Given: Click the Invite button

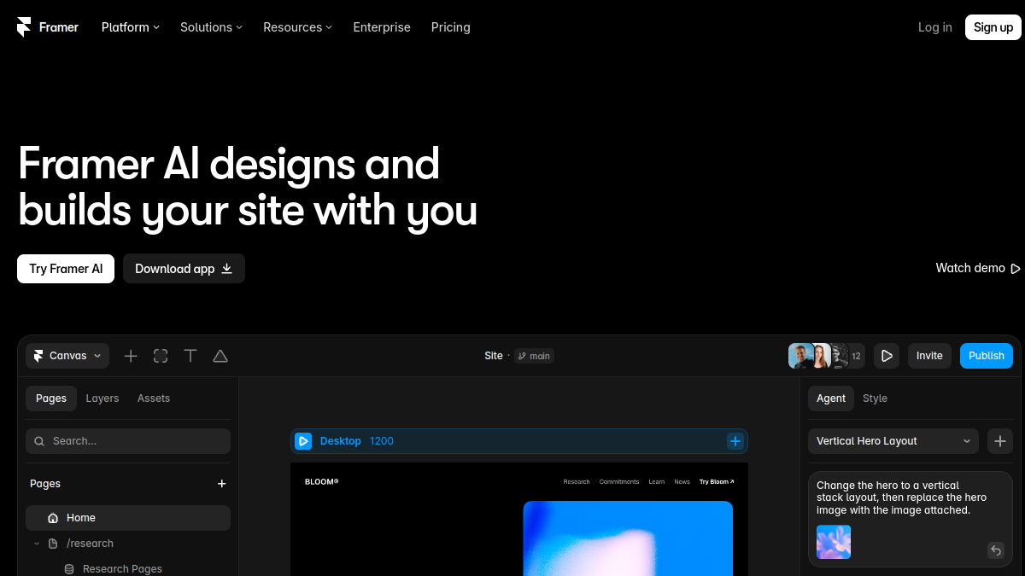Looking at the screenshot, I should click(x=929, y=356).
